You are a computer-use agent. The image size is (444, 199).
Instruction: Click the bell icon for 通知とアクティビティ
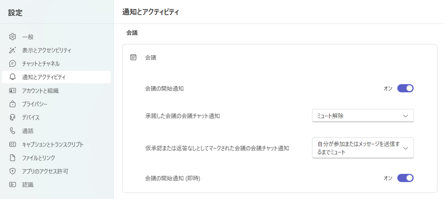[13, 77]
